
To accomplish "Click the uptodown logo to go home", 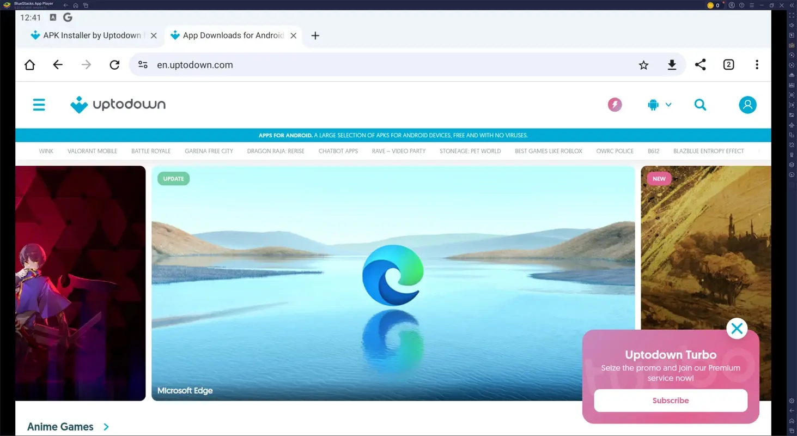I will click(118, 104).
